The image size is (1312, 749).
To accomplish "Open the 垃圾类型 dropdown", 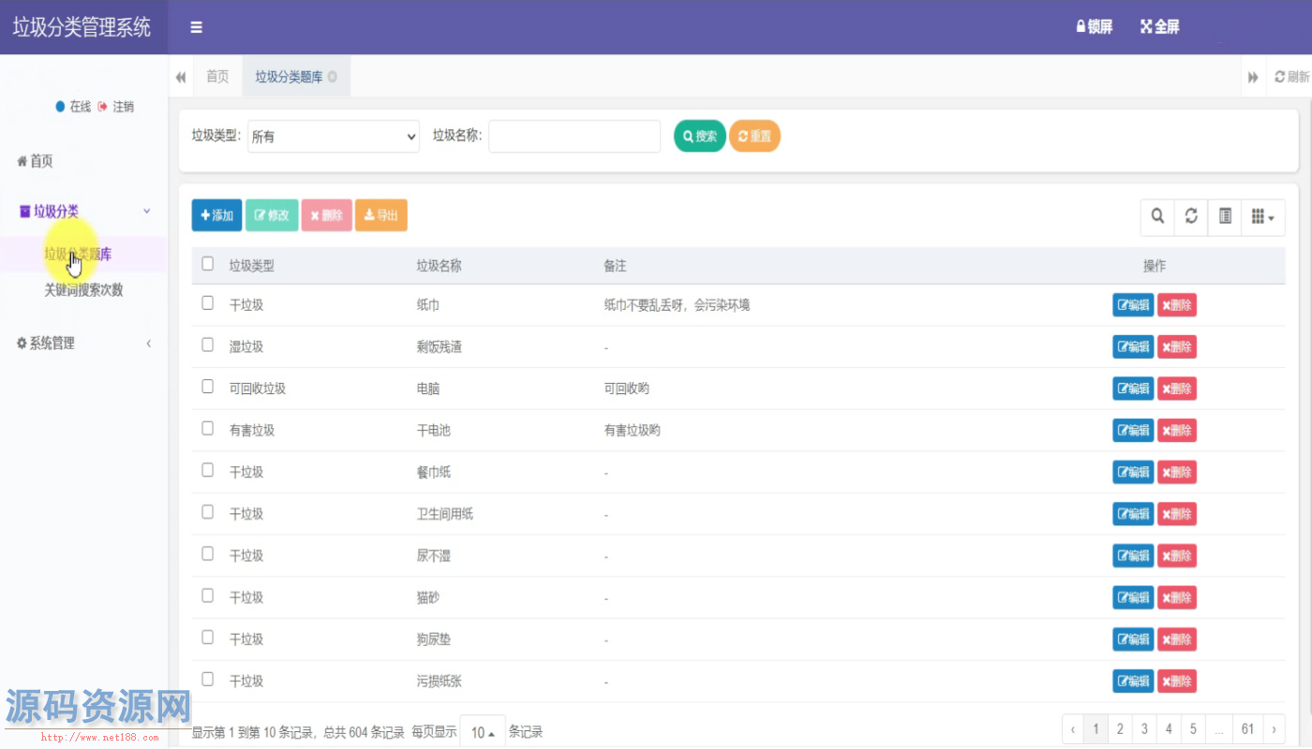I will pos(334,136).
